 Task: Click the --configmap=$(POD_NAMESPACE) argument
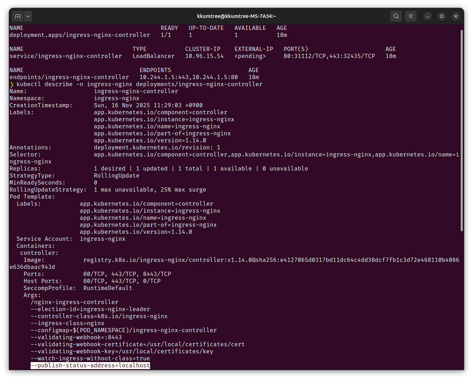coord(124,330)
